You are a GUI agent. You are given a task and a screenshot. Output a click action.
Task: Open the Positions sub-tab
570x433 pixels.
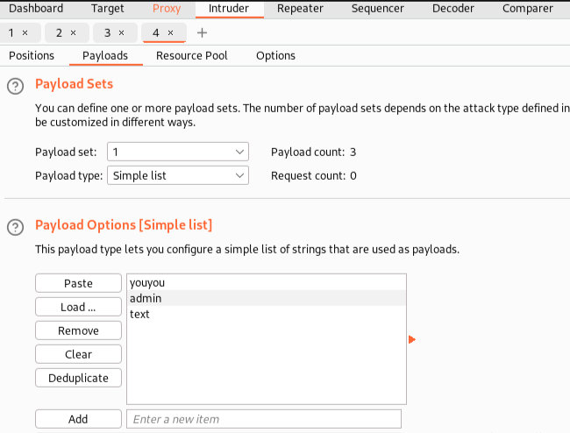(x=32, y=55)
